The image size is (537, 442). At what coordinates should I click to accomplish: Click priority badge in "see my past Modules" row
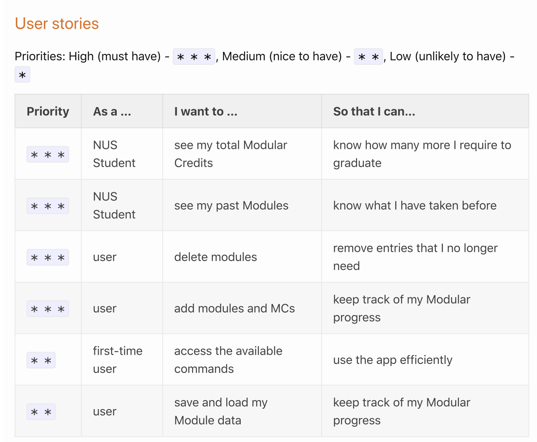[48, 206]
